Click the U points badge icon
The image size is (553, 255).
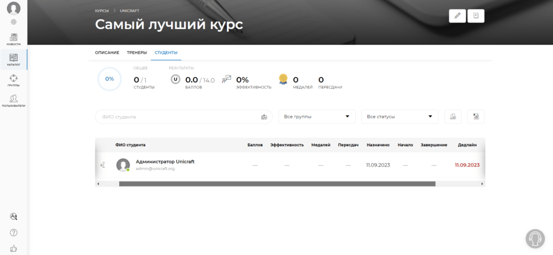(x=176, y=80)
